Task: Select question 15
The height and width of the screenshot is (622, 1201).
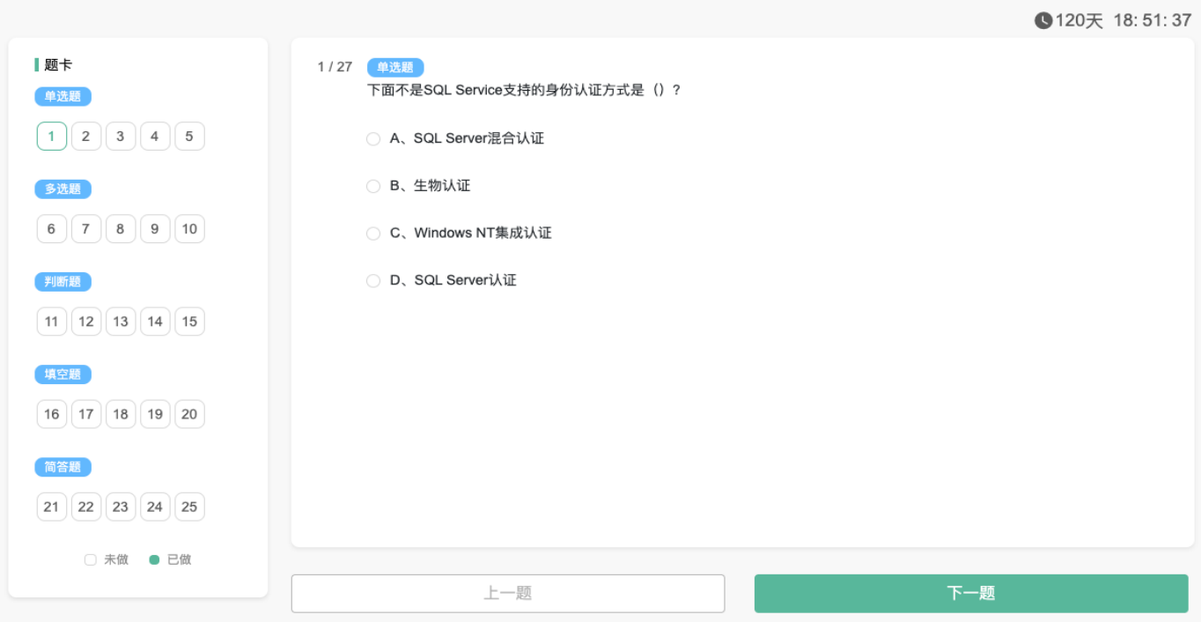Action: [x=189, y=322]
